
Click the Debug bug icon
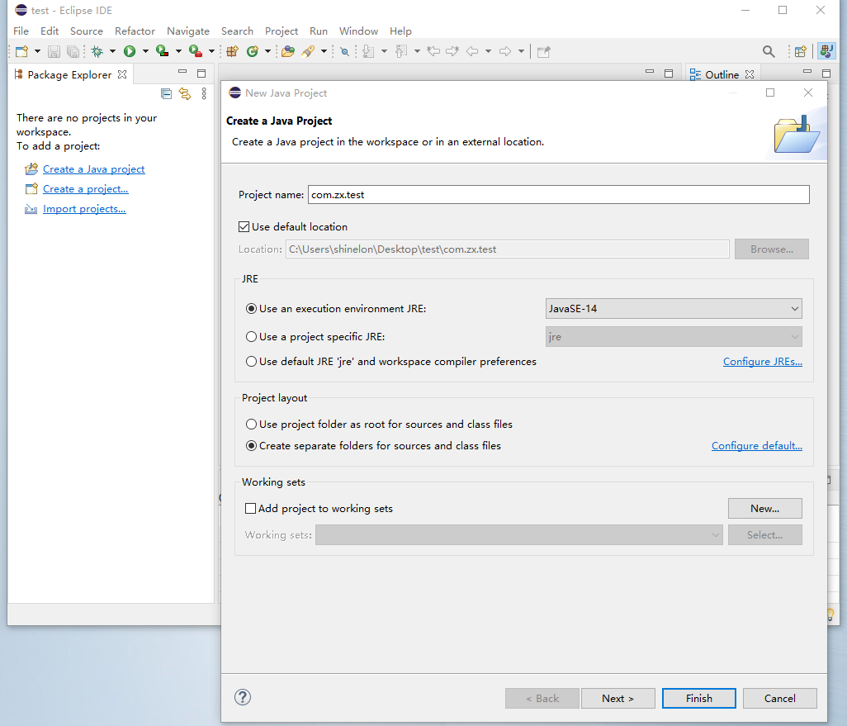tap(97, 51)
